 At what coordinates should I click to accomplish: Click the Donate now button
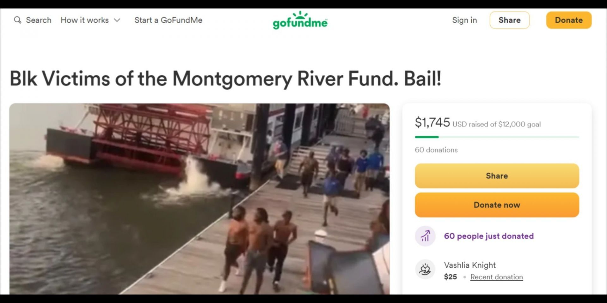(497, 205)
